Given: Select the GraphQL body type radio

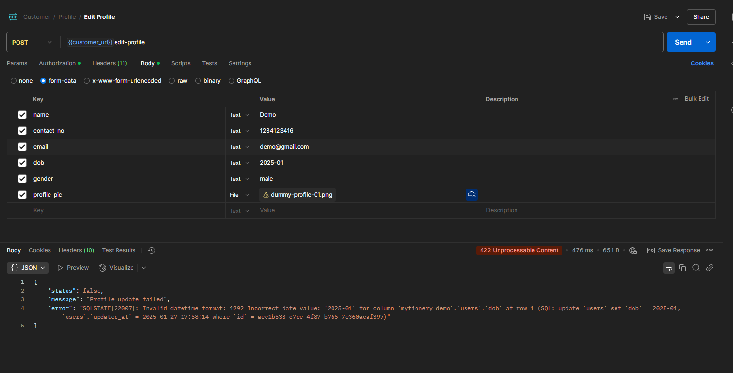Looking at the screenshot, I should (232, 81).
